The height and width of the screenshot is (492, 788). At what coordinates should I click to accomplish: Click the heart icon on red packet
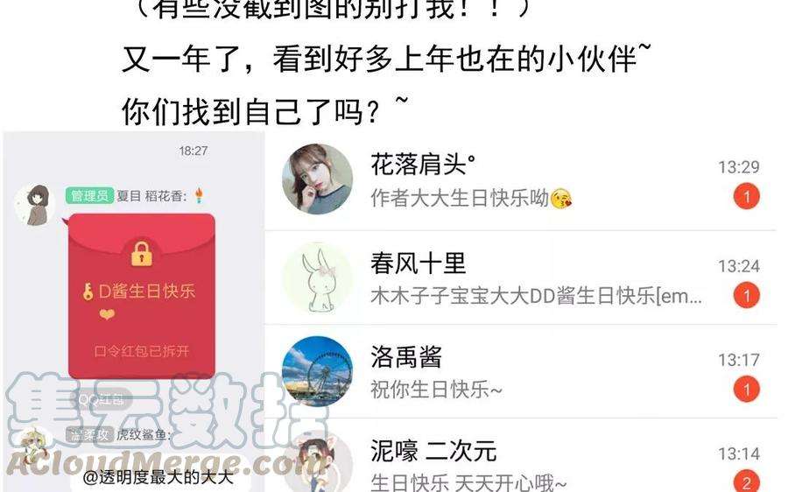(x=107, y=314)
